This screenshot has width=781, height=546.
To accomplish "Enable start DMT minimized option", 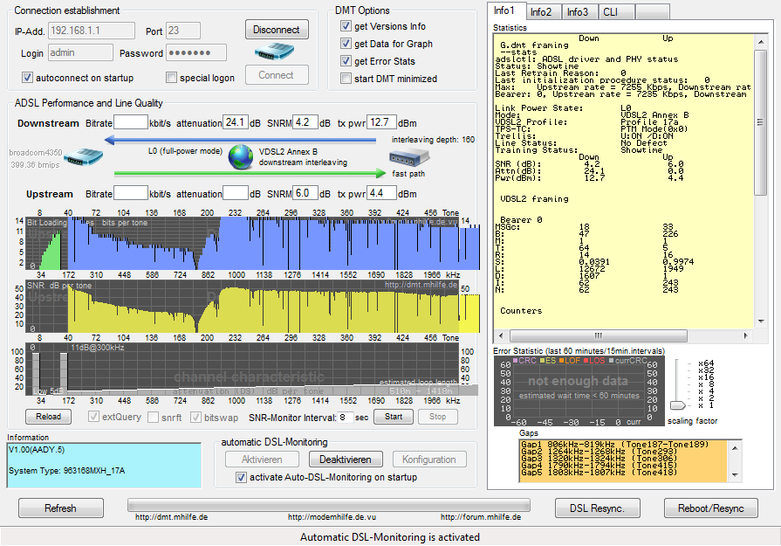I will point(346,79).
